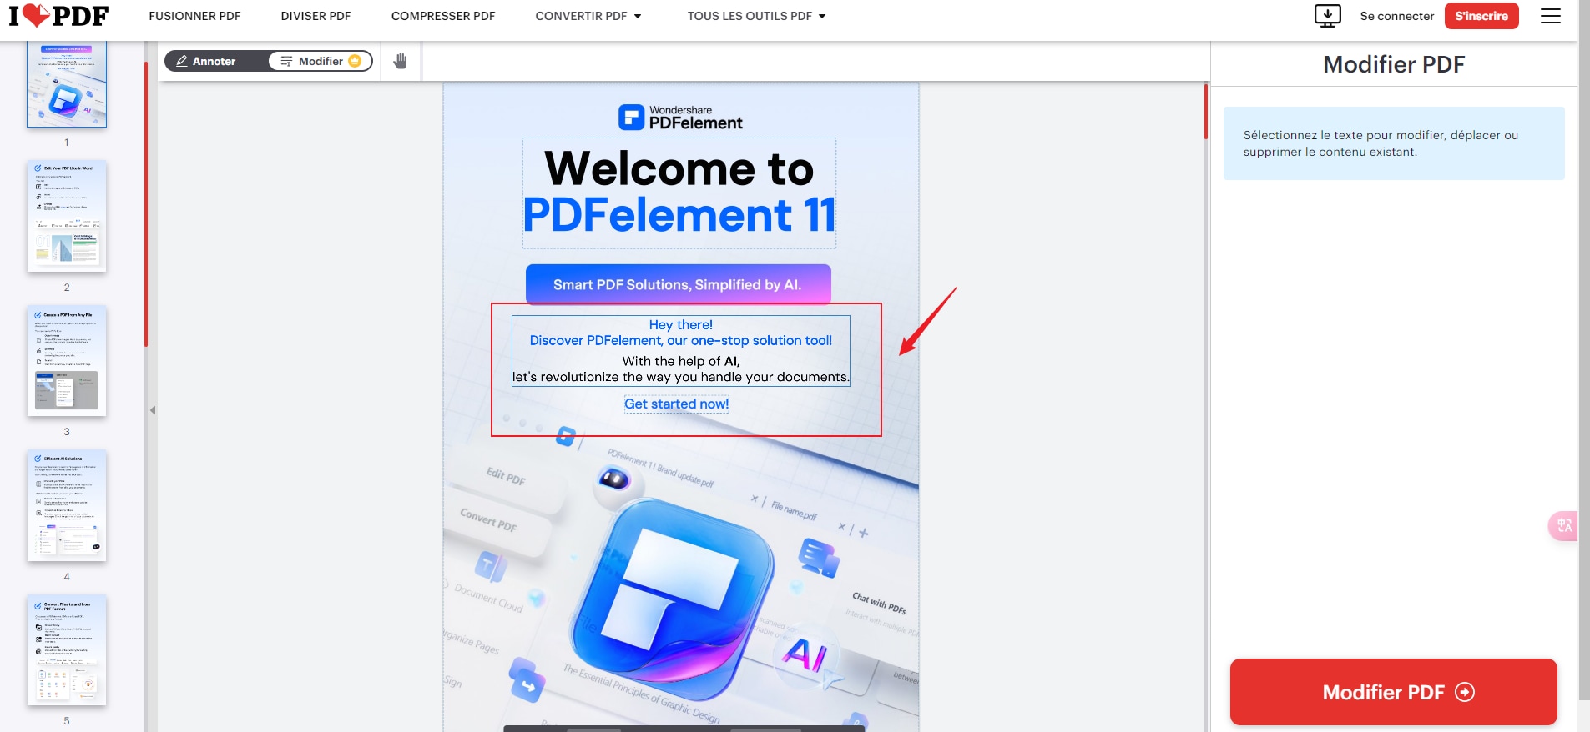Switch to Annoter mode
Image resolution: width=1590 pixels, height=732 pixels.
pos(215,61)
